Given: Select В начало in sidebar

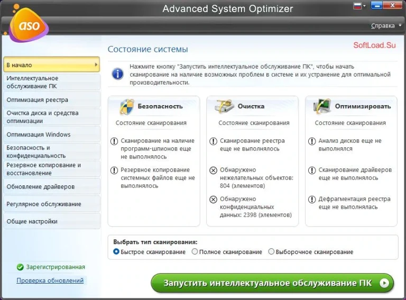Looking at the screenshot, I should tap(51, 64).
